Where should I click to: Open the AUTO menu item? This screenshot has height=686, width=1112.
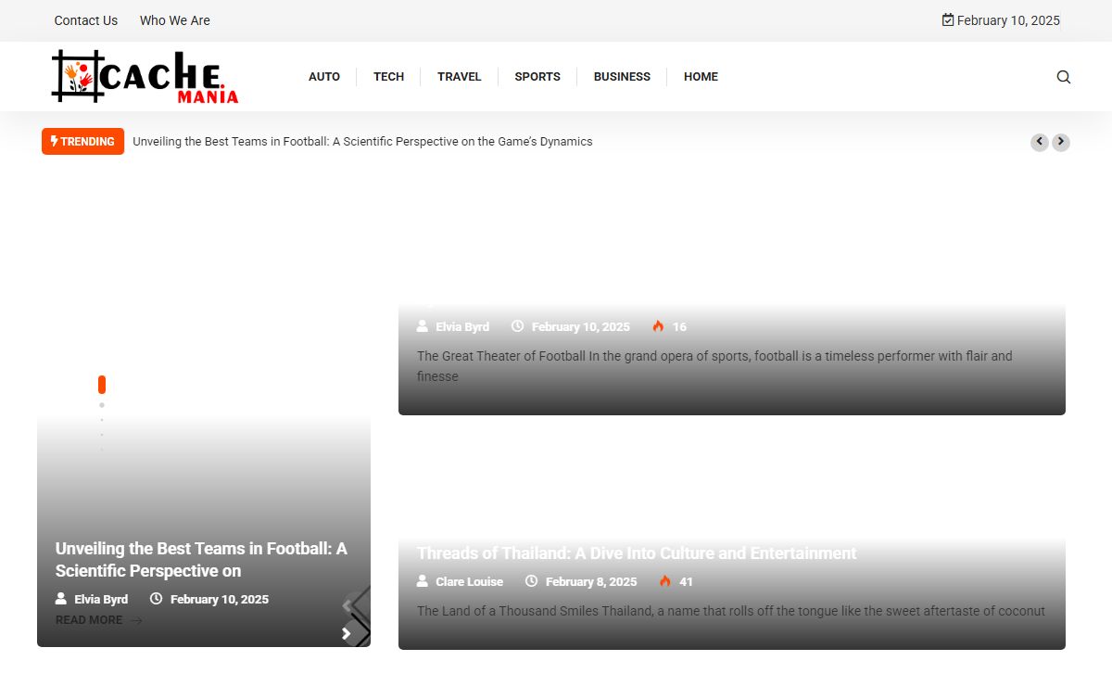(324, 77)
